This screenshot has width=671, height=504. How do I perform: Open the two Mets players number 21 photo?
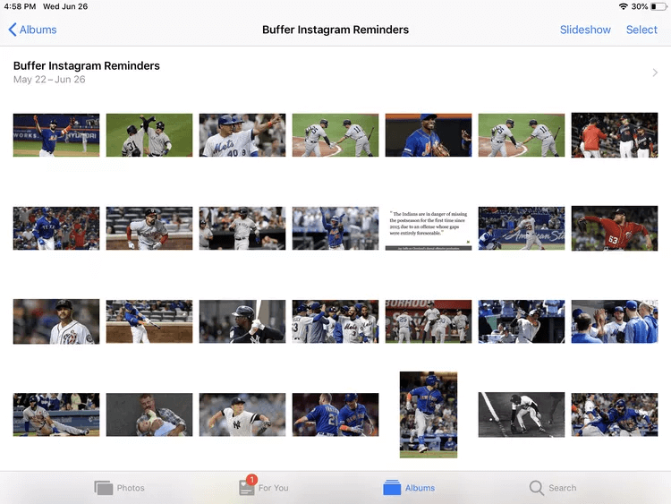tap(335, 414)
